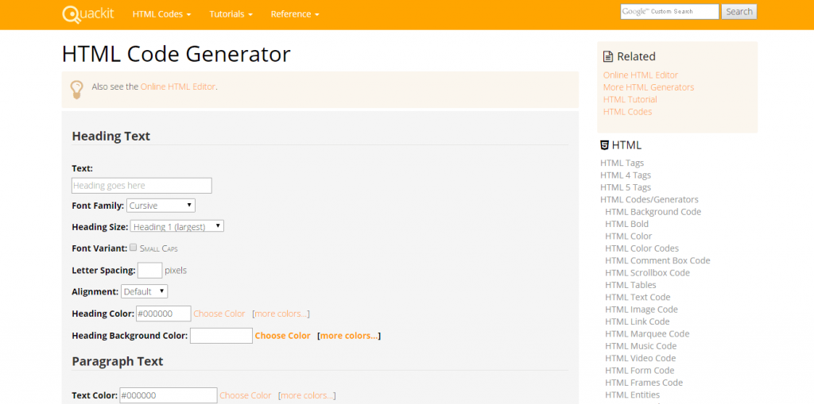Toggle the Small Caps checkbox
The height and width of the screenshot is (404, 814).
click(133, 248)
